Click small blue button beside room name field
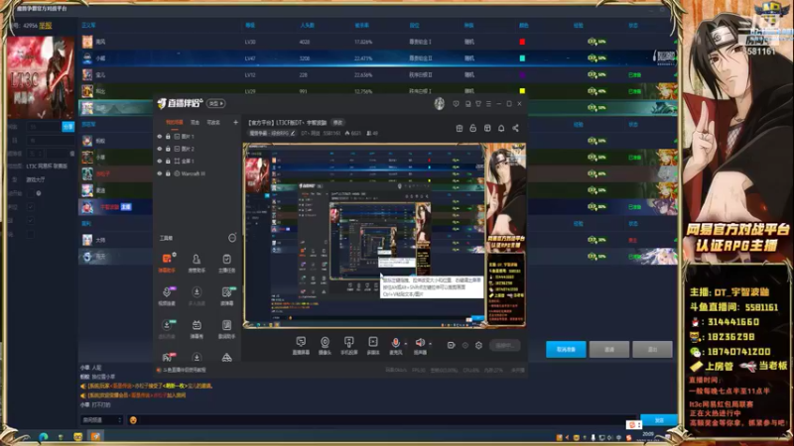 [x=67, y=127]
